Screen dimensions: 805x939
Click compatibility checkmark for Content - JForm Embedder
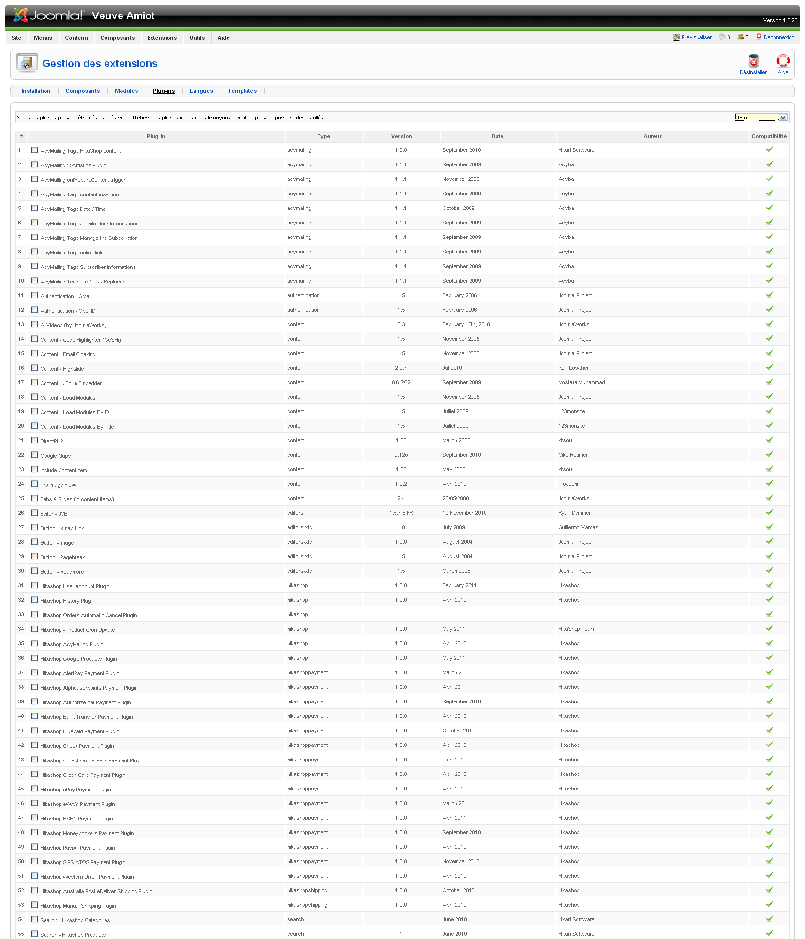point(769,382)
